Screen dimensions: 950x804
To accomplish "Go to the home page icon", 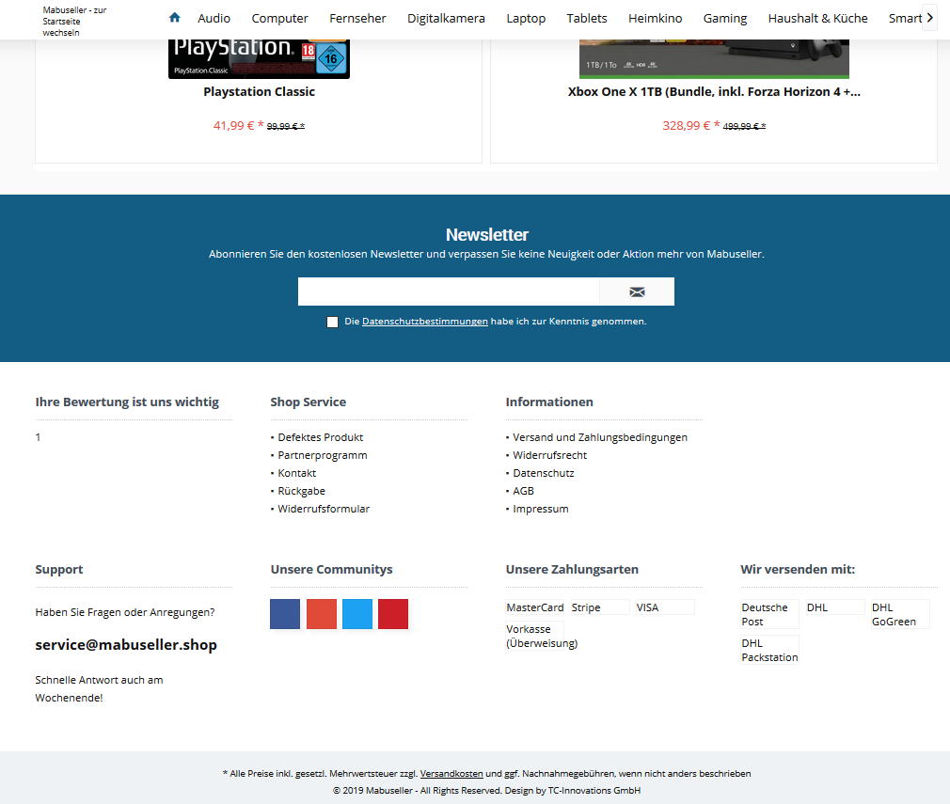I will 175,18.
